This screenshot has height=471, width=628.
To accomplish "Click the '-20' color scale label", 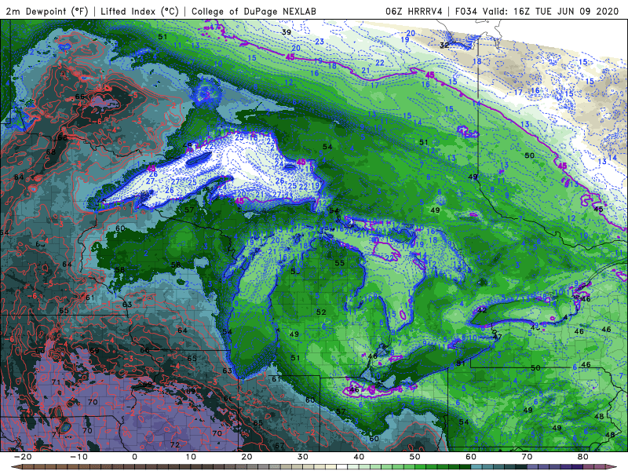I will point(23,457).
